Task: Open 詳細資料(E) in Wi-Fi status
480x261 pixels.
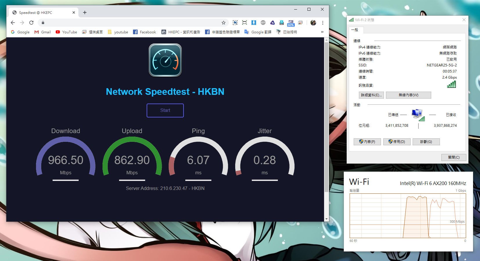Action: tap(371, 95)
